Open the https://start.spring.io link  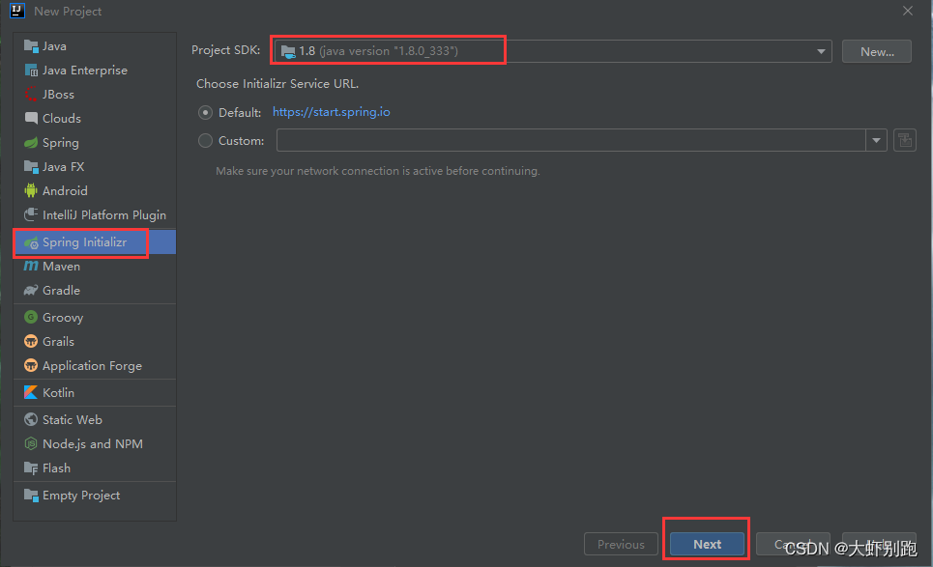click(x=332, y=112)
